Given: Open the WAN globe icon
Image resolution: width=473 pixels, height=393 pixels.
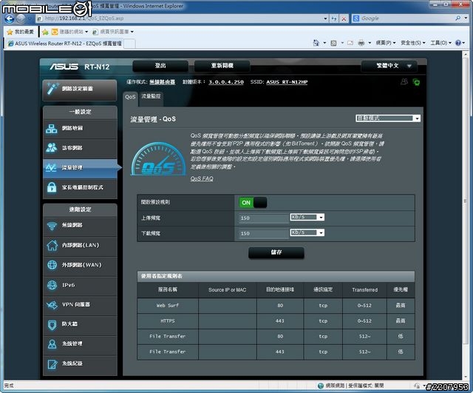Looking at the screenshot, I should (52, 265).
